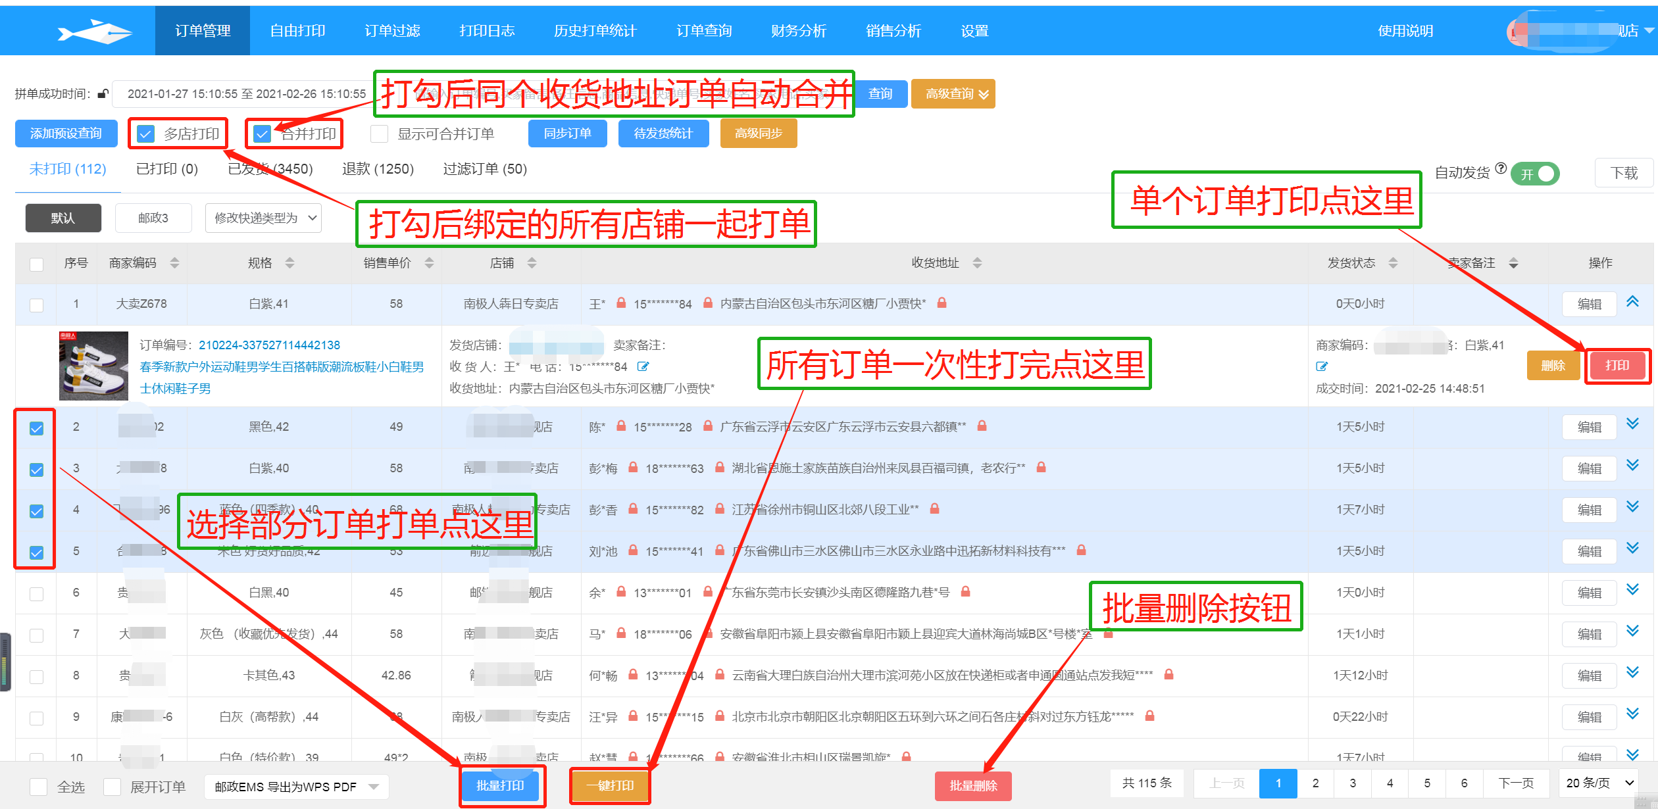Expand order row 6 with down chevron
The width and height of the screenshot is (1658, 809).
click(1632, 589)
